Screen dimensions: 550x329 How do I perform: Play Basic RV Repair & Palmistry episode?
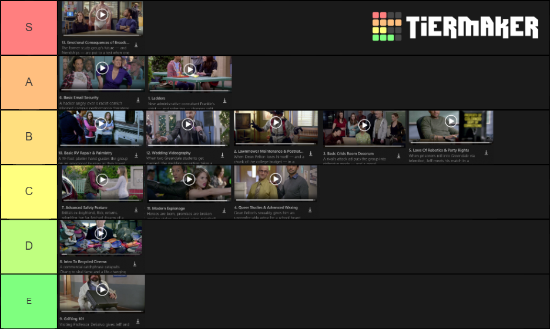click(x=100, y=123)
